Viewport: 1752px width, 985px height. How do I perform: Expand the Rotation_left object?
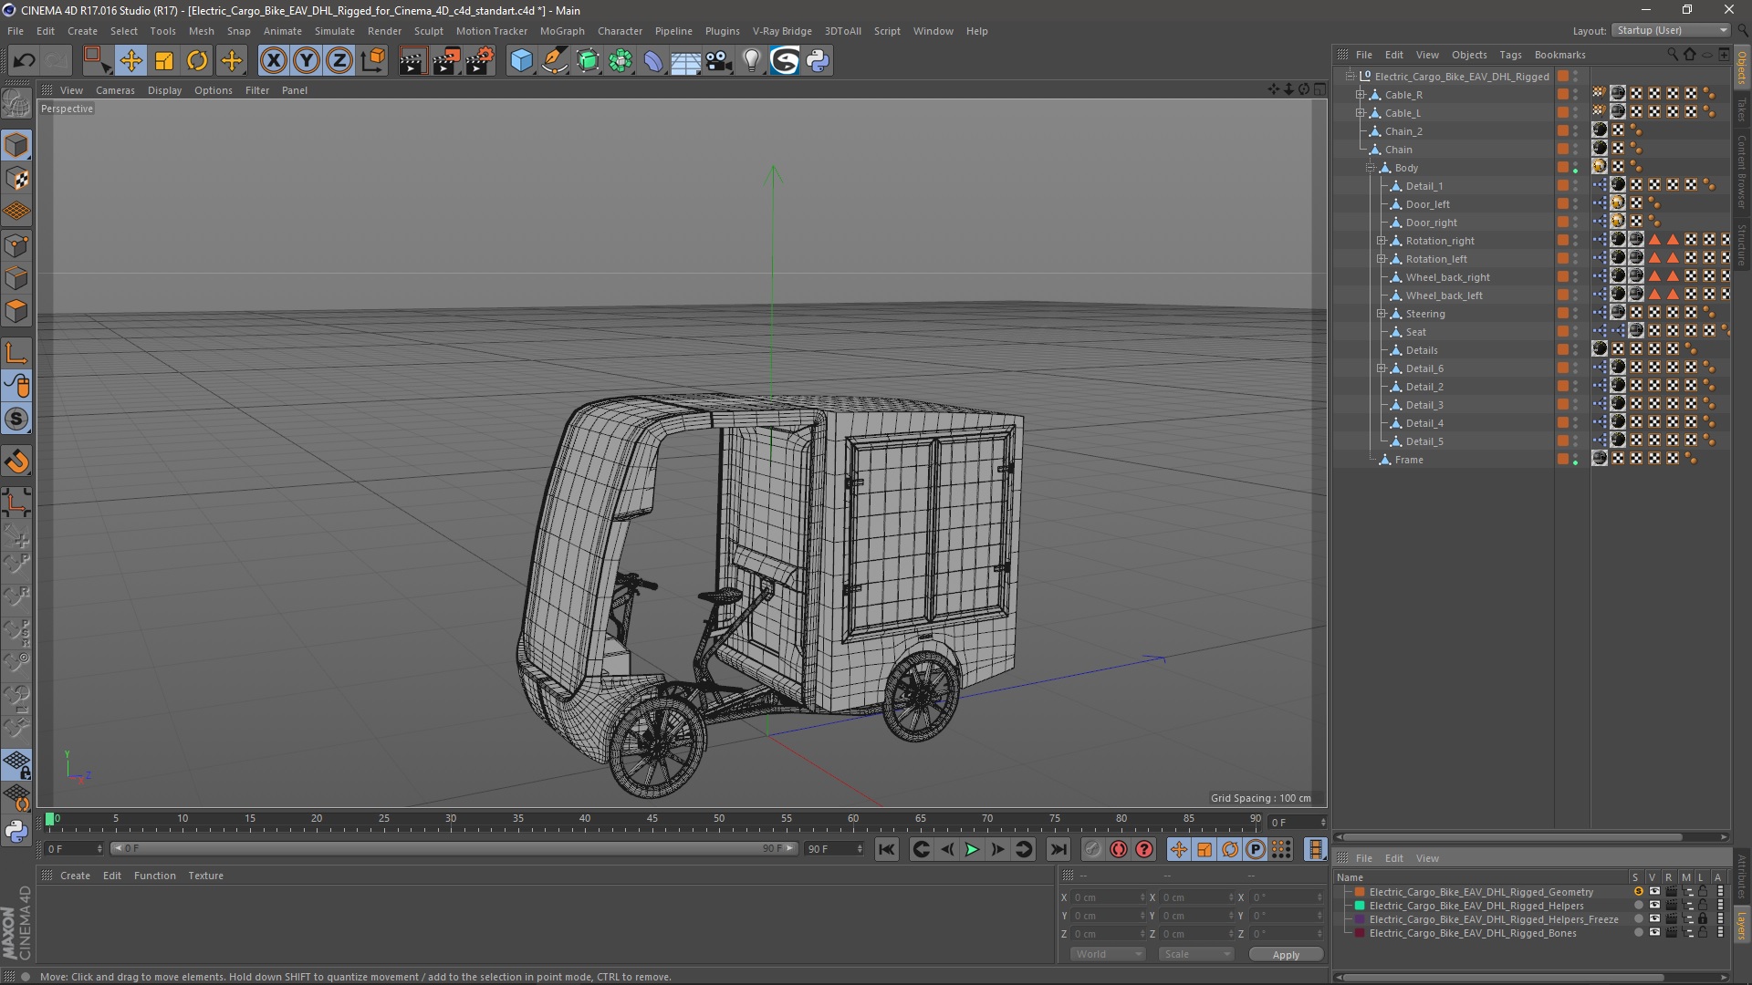point(1381,259)
